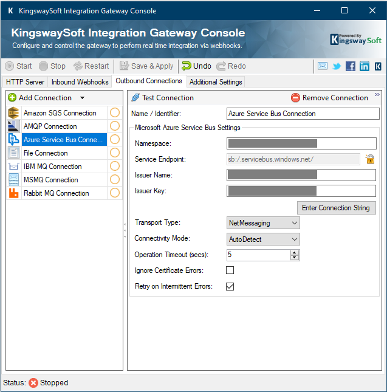
Task: Open the KingswaySoft K toolbar icon
Action: coord(378,66)
